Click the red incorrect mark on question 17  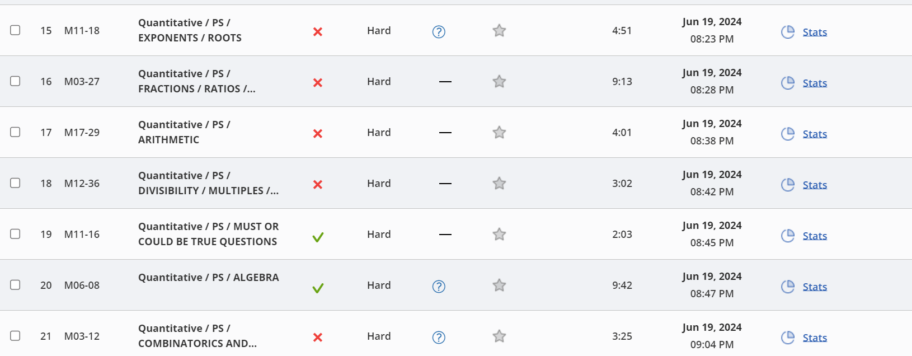coord(318,134)
